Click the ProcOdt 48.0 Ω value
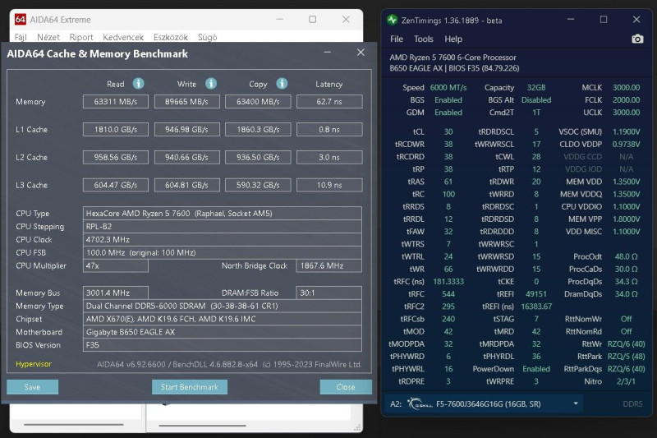The width and height of the screenshot is (657, 438). [626, 256]
